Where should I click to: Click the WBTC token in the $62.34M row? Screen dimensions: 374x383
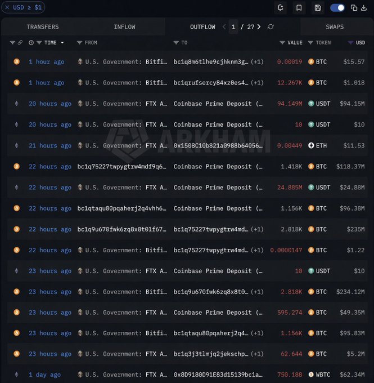[x=319, y=375]
